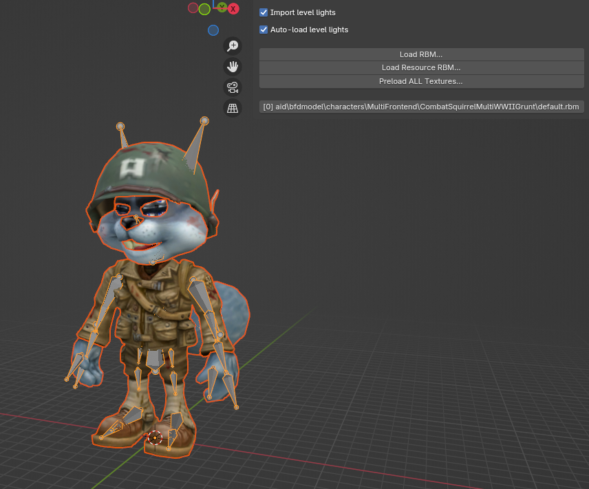Click the Preload ALL Textures... button
Screen dimensions: 589x489
[x=422, y=81]
